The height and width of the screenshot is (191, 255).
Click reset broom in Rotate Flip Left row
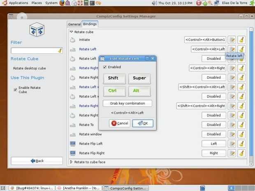point(241,144)
